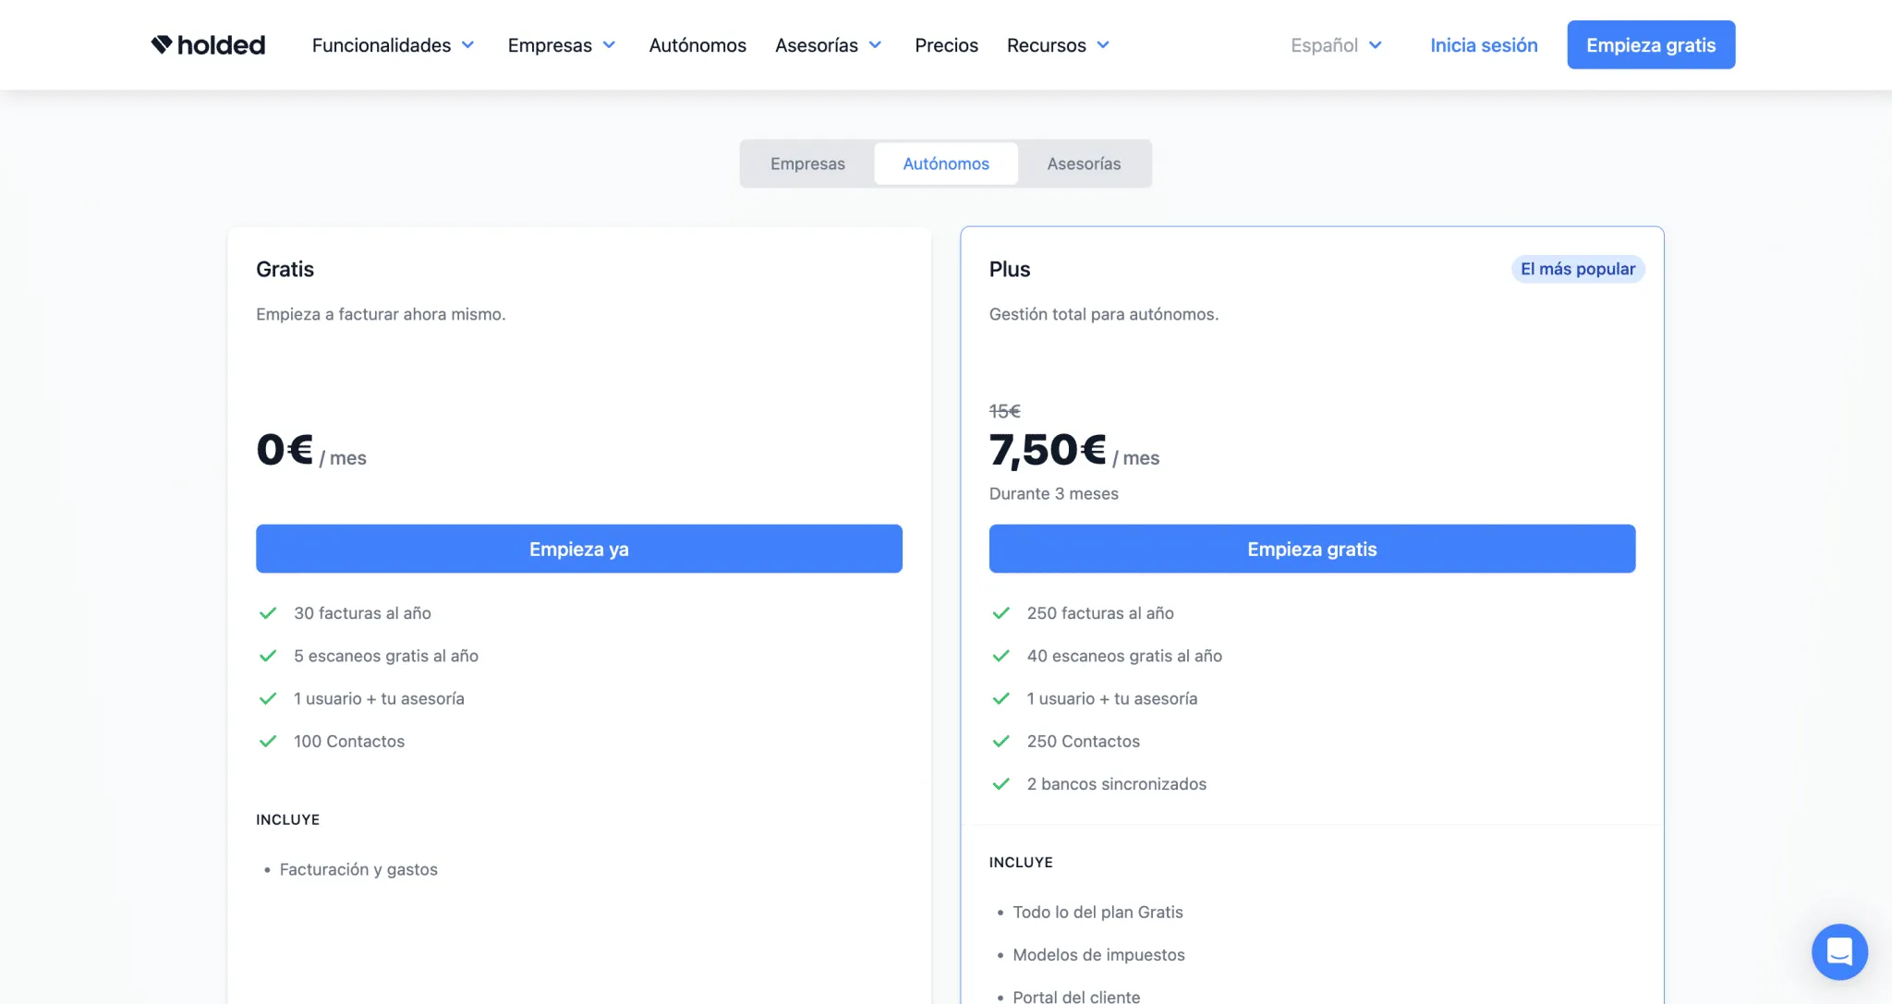Switch to the Empresas pricing tab
Image resolution: width=1892 pixels, height=1004 pixels.
[x=807, y=163]
